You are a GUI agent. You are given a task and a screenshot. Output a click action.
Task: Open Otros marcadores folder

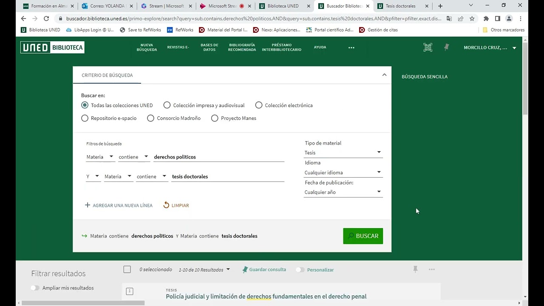(503, 30)
